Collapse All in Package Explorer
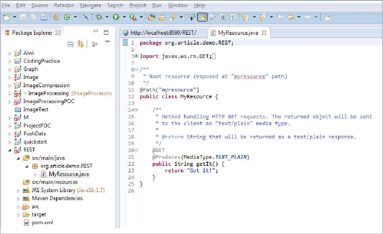Image resolution: width=383 pixels, height=234 pixels. 70,44
